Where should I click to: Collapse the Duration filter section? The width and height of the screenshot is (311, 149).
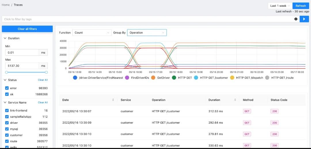(x=5, y=38)
